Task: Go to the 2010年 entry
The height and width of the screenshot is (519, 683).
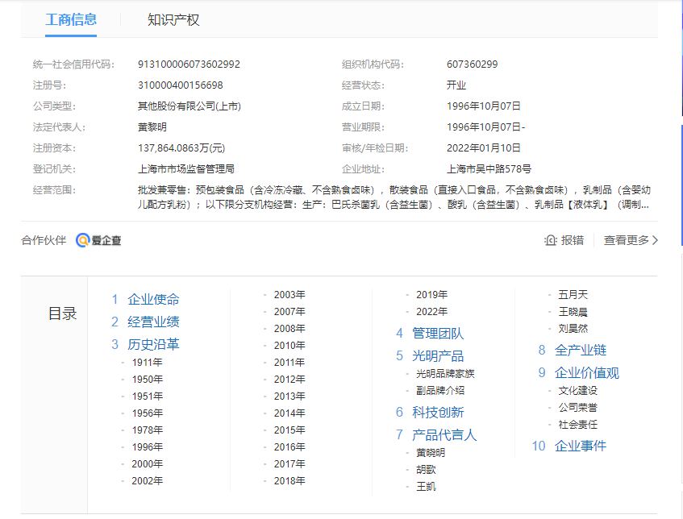Action: pos(289,346)
